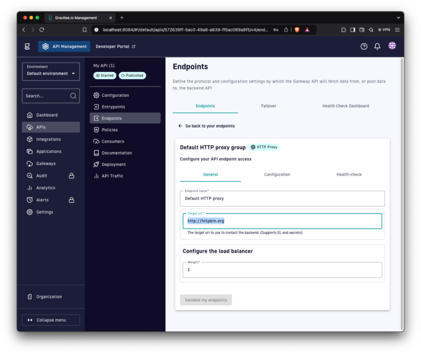Open Gateways in sidebar
This screenshot has height=354, width=421.
(51, 163)
